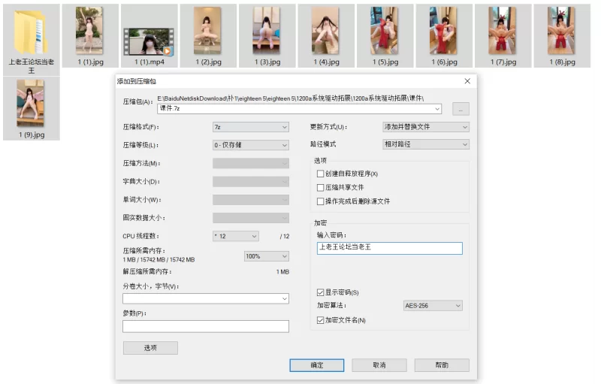Viewport: 601px width, 384px height.
Task: Click the 确定 button
Action: [x=316, y=365]
